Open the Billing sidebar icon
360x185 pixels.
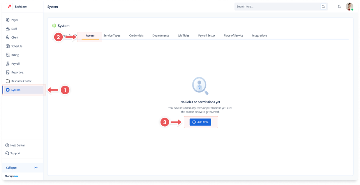7,55
